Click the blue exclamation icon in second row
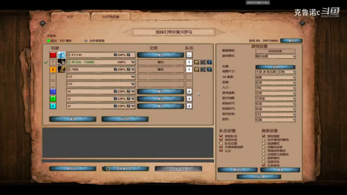Viewport: 347px width, 195px height. pyautogui.click(x=210, y=62)
